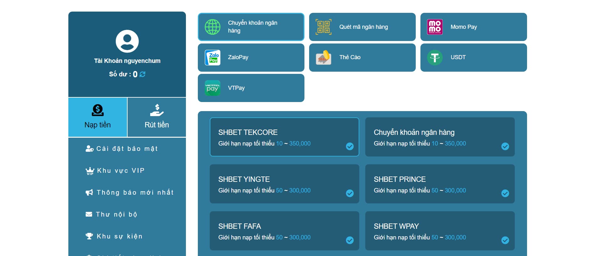Image resolution: width=591 pixels, height=256 pixels.
Task: Select the SHBET YINGTE checkmark
Action: tap(350, 193)
